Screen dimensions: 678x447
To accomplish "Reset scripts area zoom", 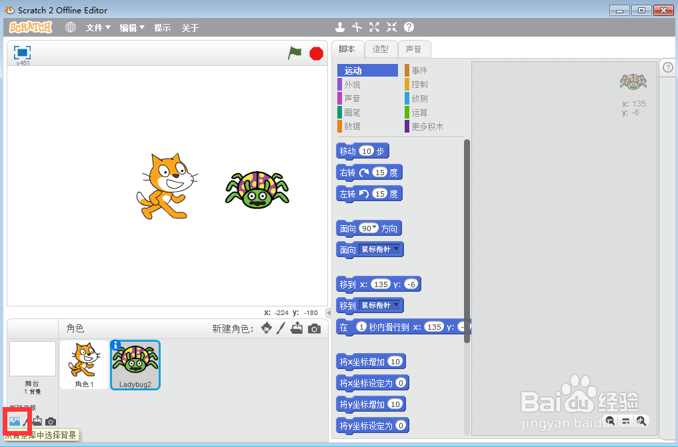I will [x=626, y=420].
